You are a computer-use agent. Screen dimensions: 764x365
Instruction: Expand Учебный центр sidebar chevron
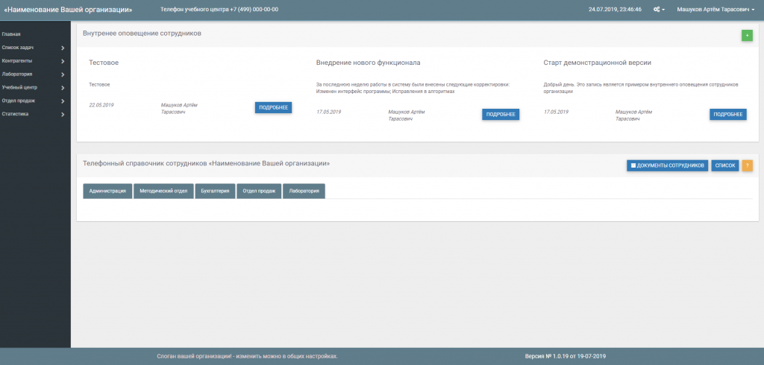(63, 88)
